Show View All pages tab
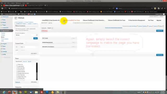This screenshot has height=94, width=167. [x=25, y=62]
